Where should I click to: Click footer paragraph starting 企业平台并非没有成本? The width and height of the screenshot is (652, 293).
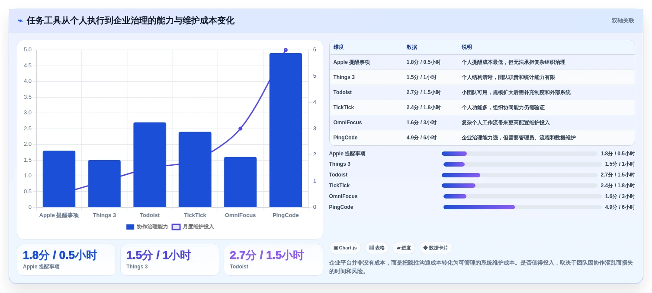pyautogui.click(x=481, y=267)
